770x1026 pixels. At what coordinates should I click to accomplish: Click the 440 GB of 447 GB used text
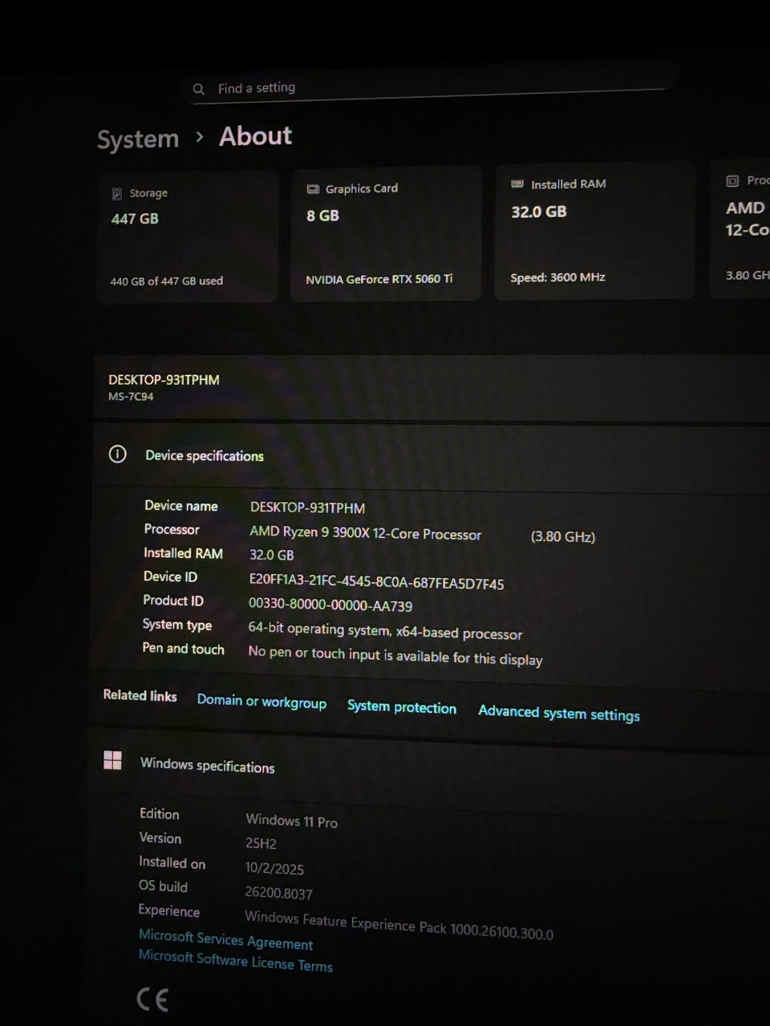[x=167, y=281]
